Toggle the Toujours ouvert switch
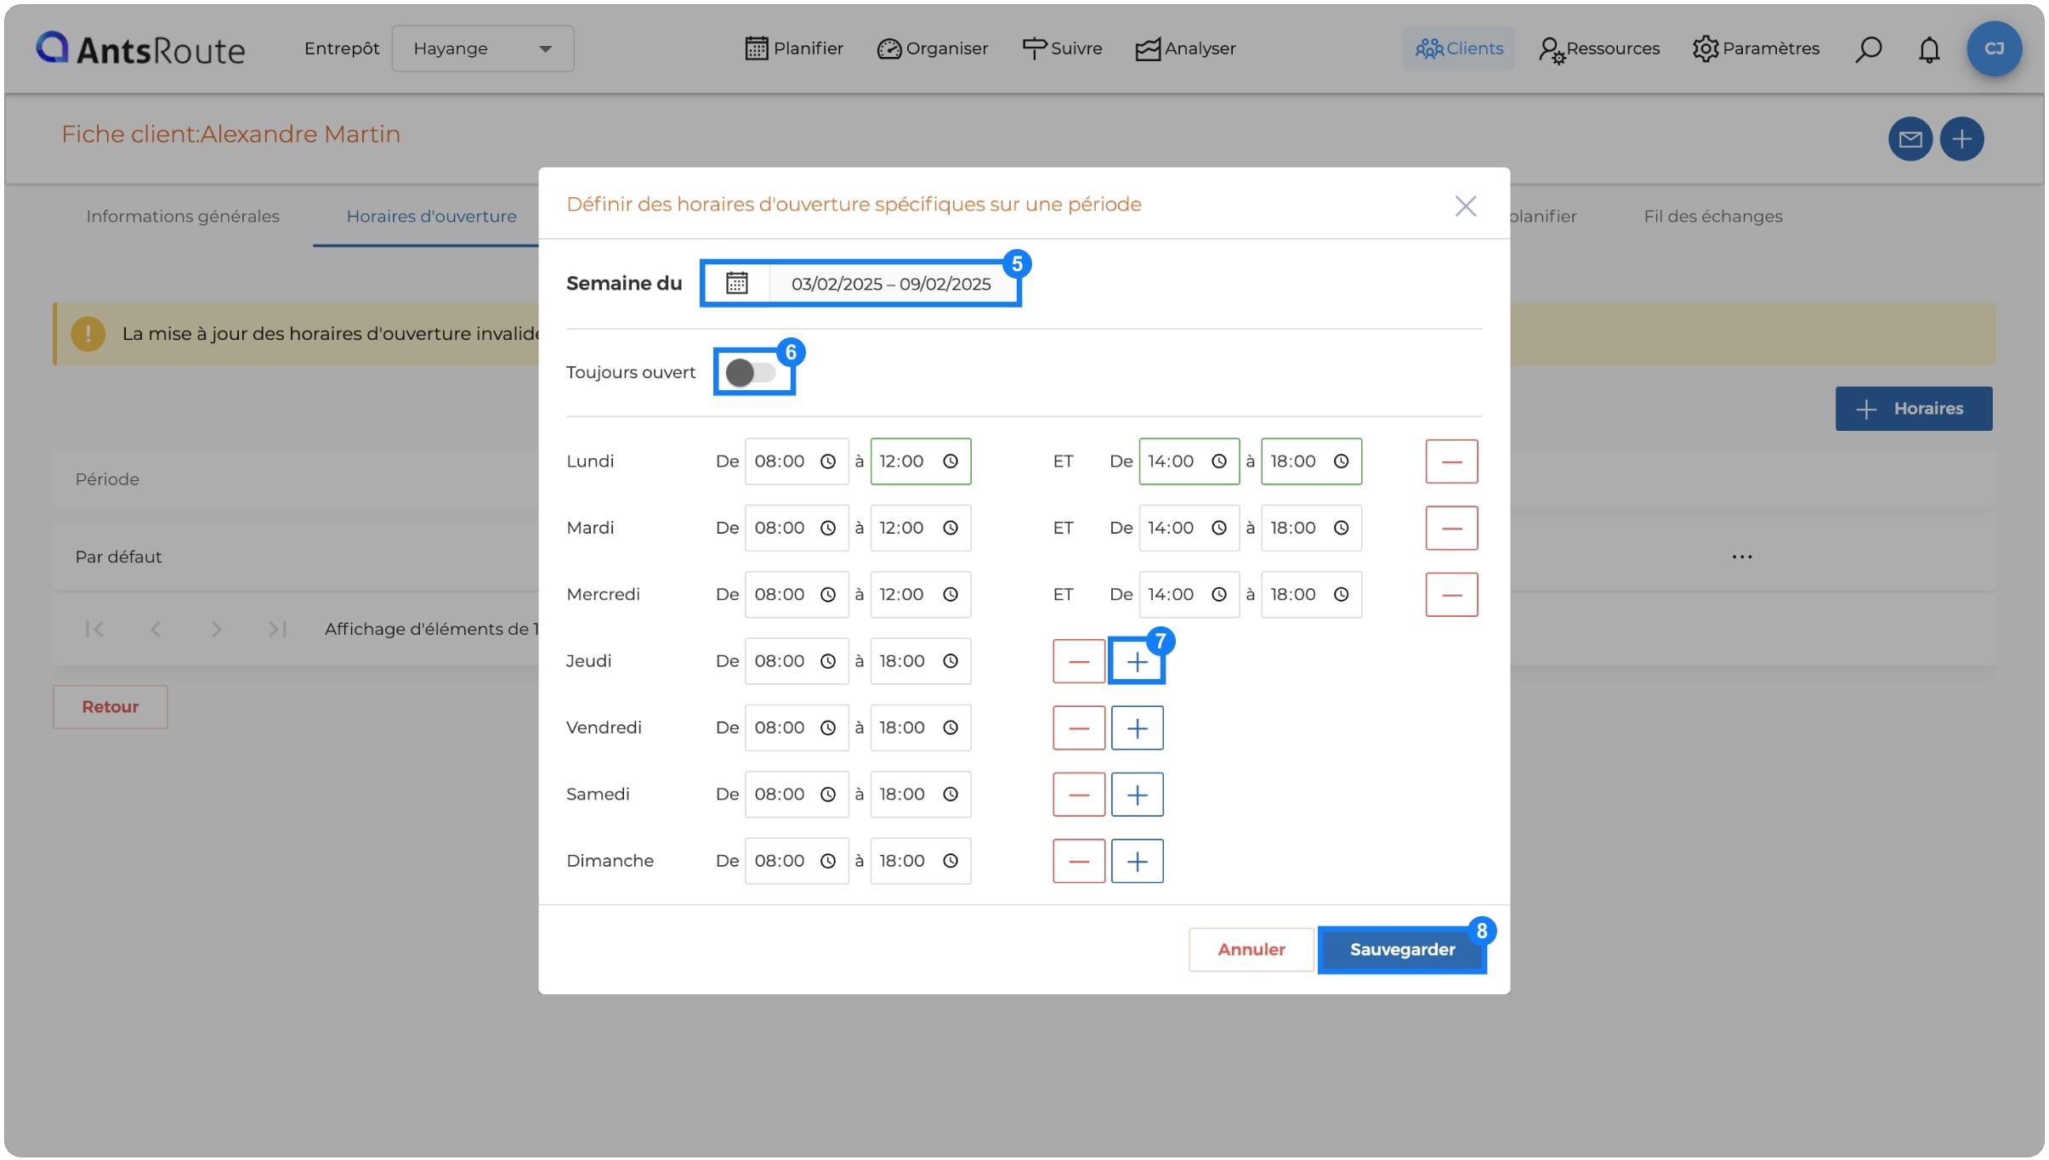Screen dimensions: 2049x1160 pyautogui.click(x=751, y=372)
